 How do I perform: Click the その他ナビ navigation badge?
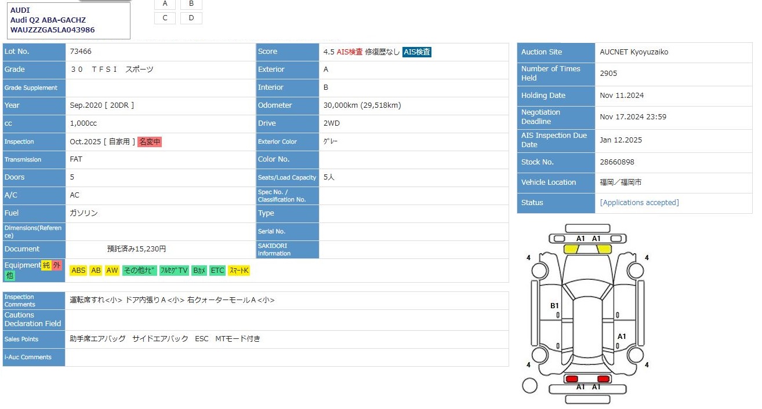(x=139, y=271)
